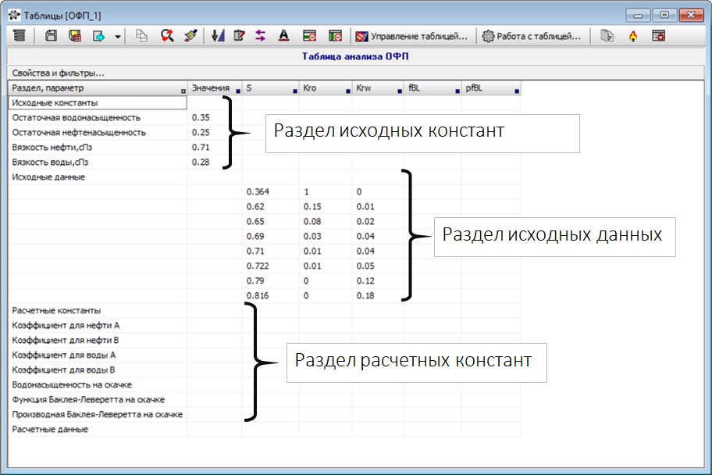The height and width of the screenshot is (475, 712).
Task: Click the sort arrow with triangle icon
Action: [x=218, y=36]
